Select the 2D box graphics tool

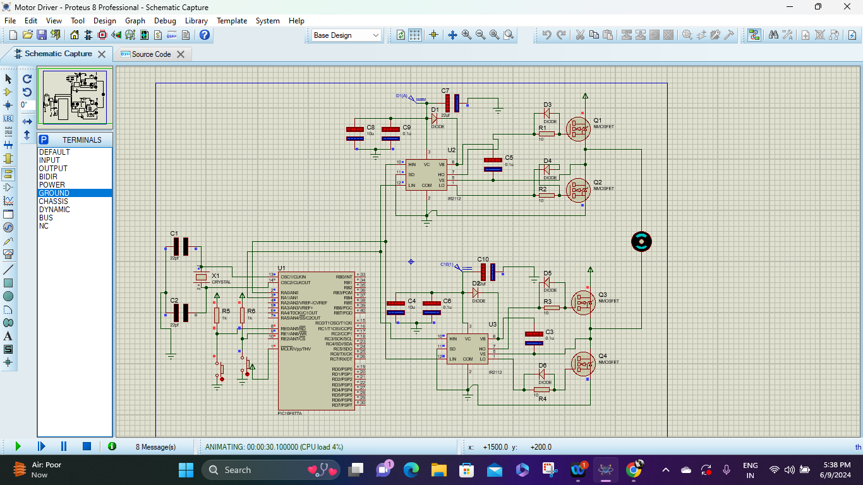(8, 283)
